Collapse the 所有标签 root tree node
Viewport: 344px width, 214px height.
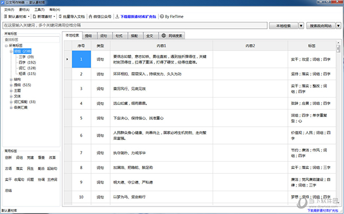6,46
